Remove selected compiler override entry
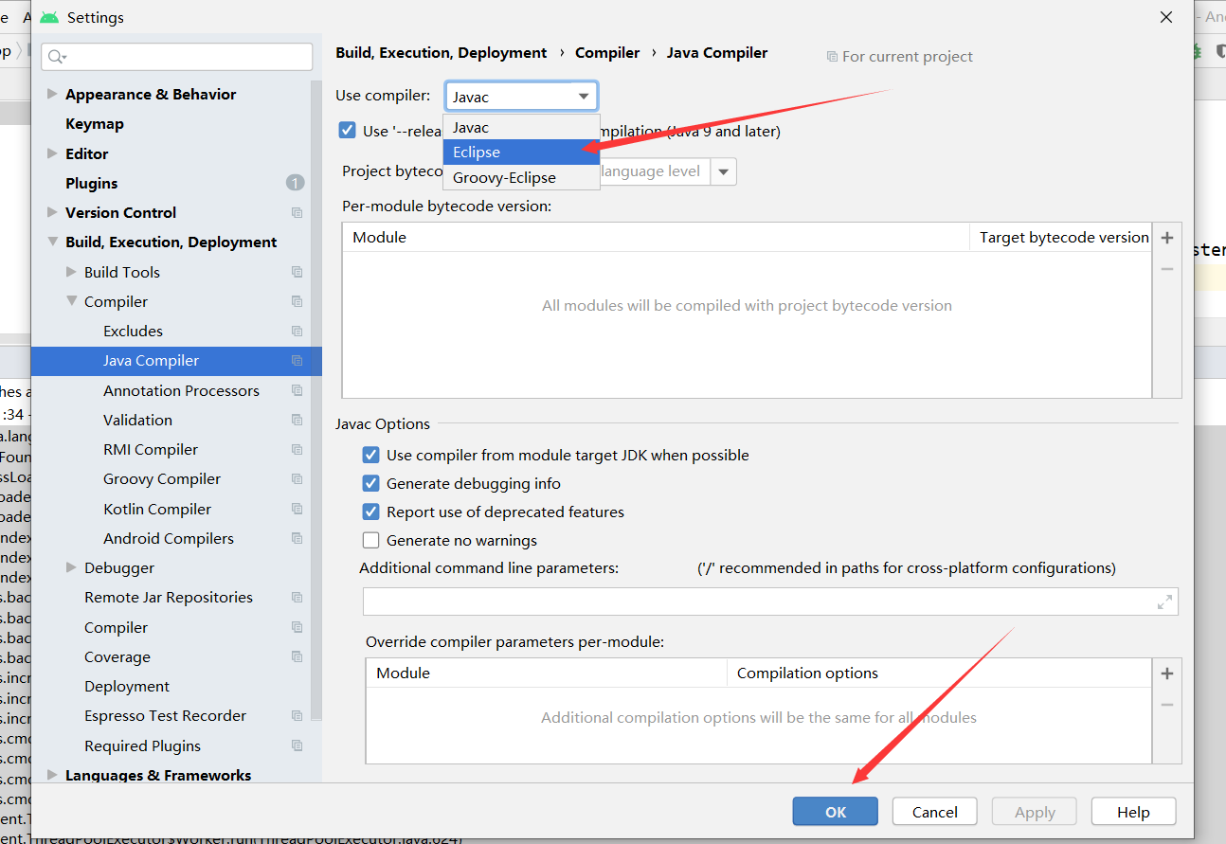This screenshot has height=844, width=1226. coord(1167,705)
